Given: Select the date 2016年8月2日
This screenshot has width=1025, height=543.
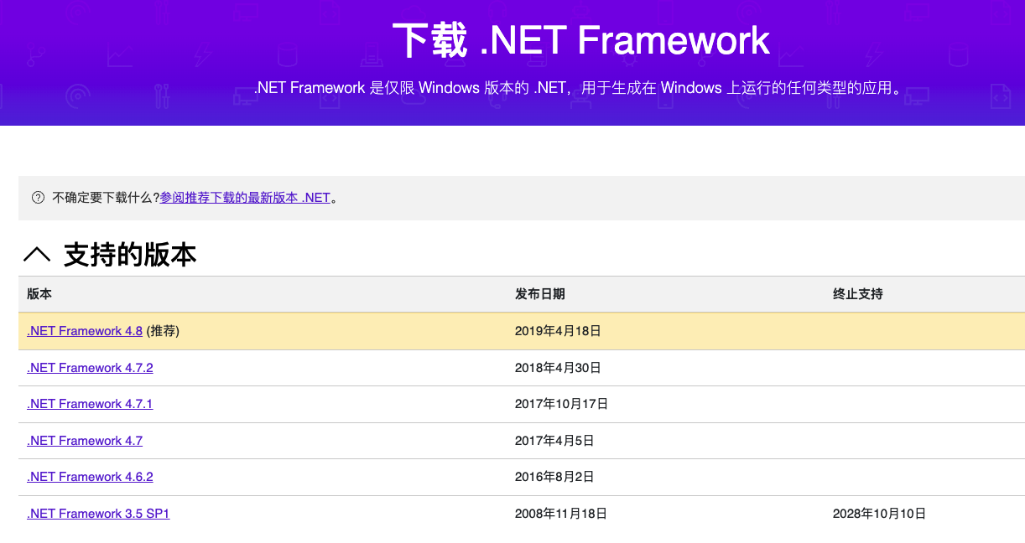Looking at the screenshot, I should pos(554,477).
